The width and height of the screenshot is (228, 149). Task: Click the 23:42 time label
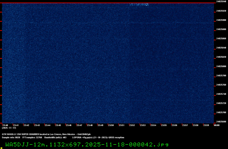26,125
